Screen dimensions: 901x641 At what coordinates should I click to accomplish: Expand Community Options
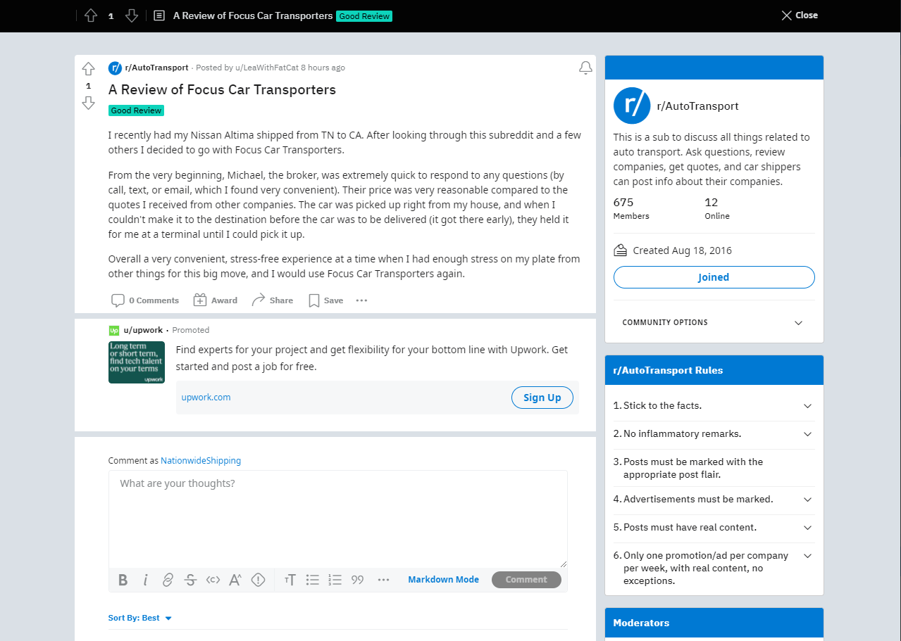click(x=714, y=323)
